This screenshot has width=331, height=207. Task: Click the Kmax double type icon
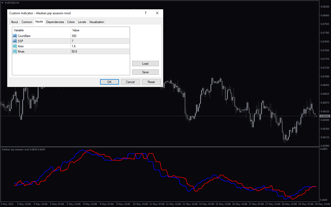(x=14, y=51)
